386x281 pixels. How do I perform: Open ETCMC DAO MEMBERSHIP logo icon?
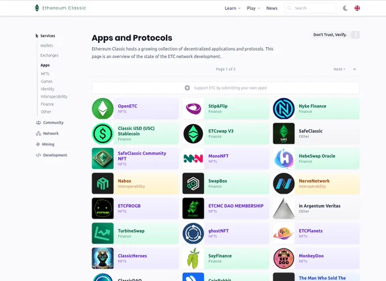[193, 208]
